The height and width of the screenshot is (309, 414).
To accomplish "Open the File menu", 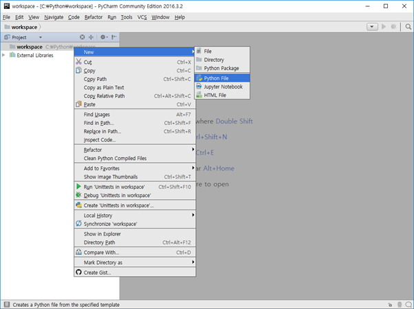I will 6,17.
